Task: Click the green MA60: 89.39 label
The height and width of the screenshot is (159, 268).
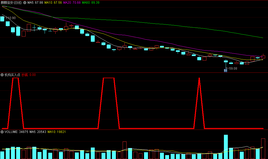Action: click(x=91, y=3)
